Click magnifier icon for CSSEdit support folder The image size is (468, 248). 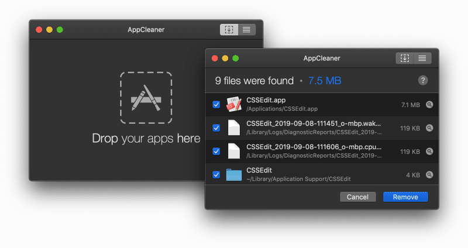(x=429, y=175)
